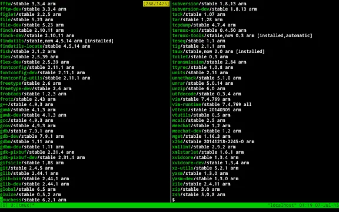The height and width of the screenshot is (212, 339).
Task: Click tcpdump/stable 4.7.4 line
Action: click(x=204, y=25)
